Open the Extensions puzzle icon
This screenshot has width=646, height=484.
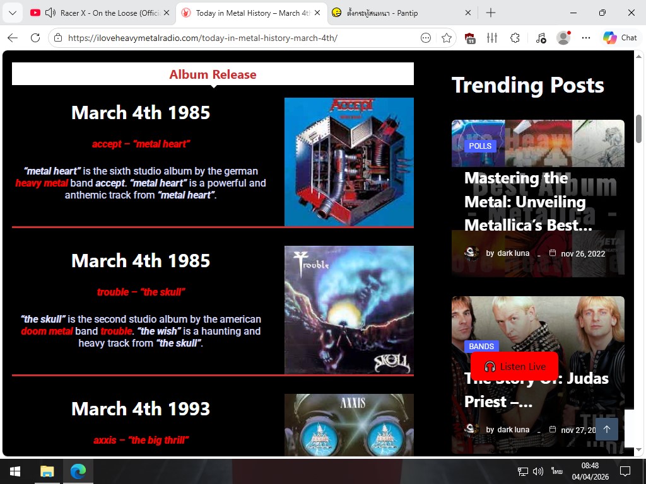(x=515, y=38)
